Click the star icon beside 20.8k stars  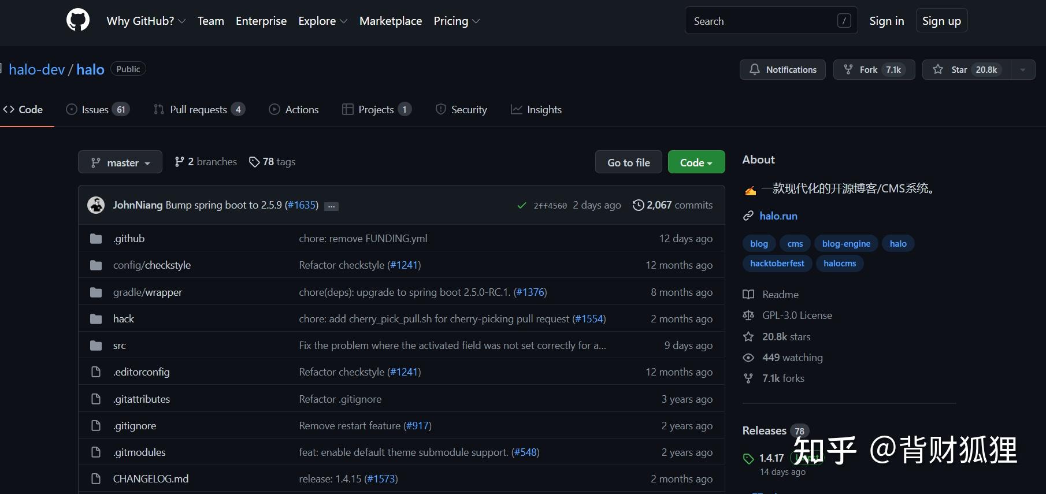tap(748, 337)
